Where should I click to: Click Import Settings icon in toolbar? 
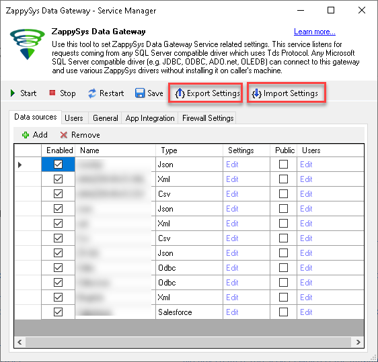click(256, 93)
